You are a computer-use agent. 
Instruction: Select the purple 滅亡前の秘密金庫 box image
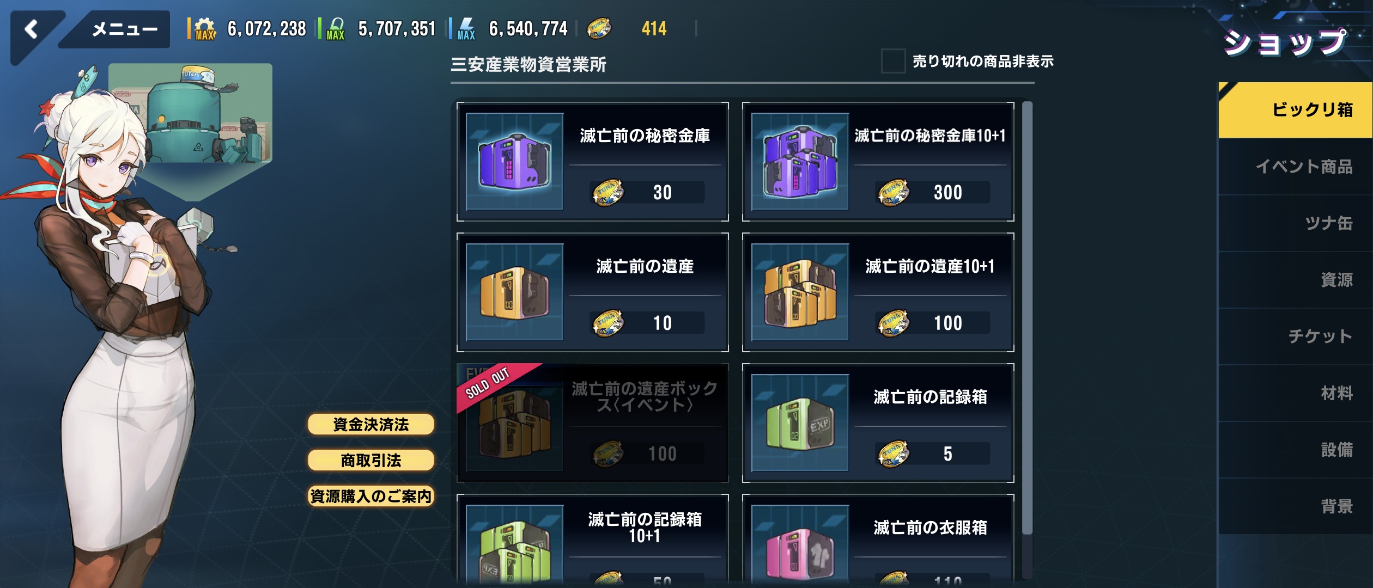pyautogui.click(x=514, y=161)
